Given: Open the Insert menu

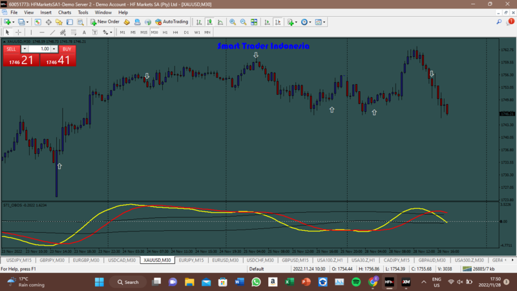Looking at the screenshot, I should [46, 12].
